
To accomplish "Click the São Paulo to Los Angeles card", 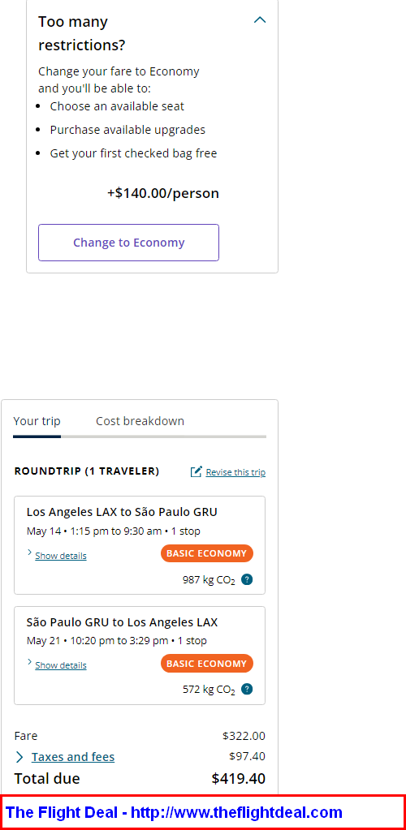I will coord(140,656).
